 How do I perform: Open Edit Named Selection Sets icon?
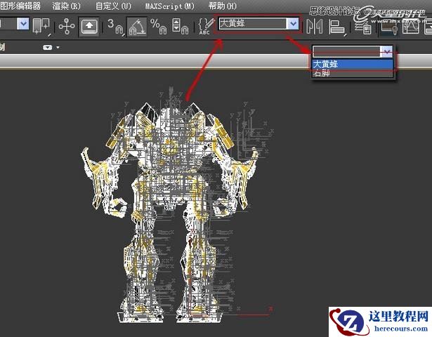(204, 26)
